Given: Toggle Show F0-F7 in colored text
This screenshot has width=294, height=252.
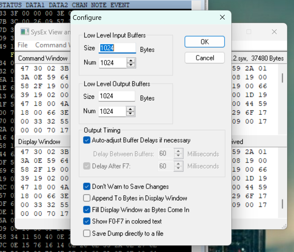Looking at the screenshot, I should (87, 221).
